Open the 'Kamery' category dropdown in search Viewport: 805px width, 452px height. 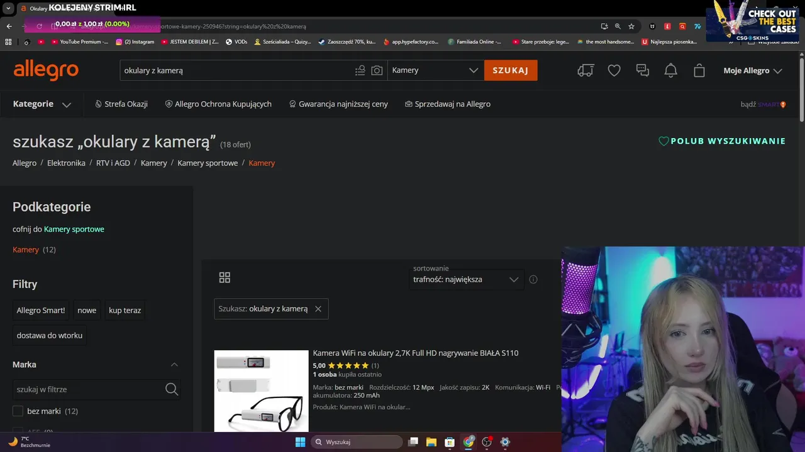tap(435, 70)
